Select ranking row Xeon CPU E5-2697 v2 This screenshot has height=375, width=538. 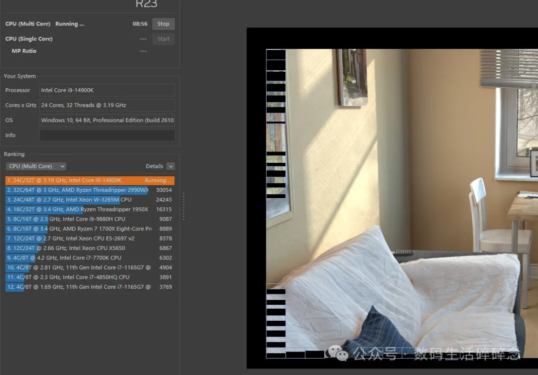[x=90, y=238]
